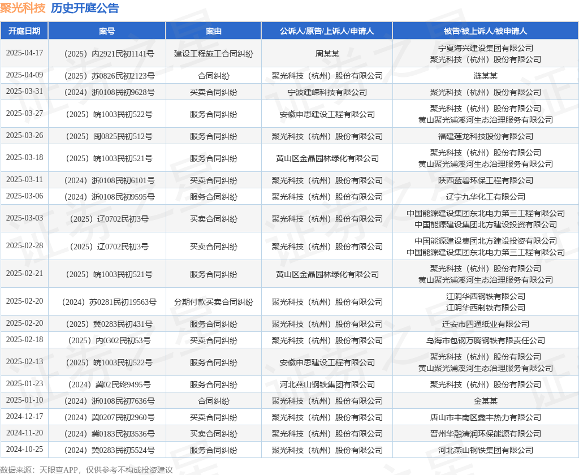Click the date cell 2025-02-13
579x475 pixels.
24,361
